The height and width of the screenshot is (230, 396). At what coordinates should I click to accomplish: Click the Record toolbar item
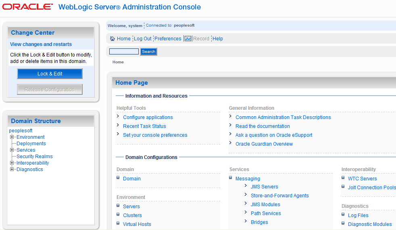201,39
